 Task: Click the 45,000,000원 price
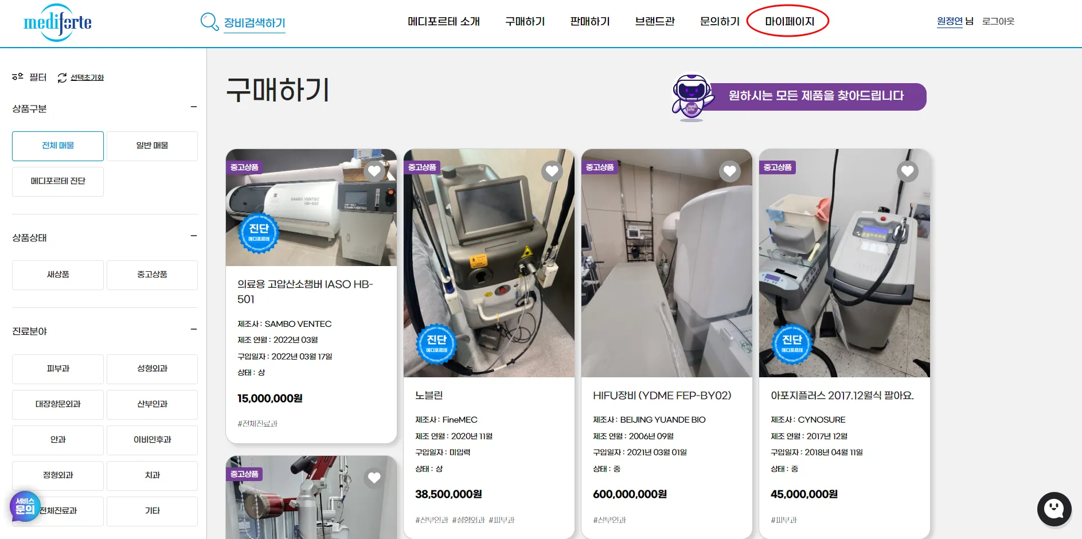tap(804, 494)
